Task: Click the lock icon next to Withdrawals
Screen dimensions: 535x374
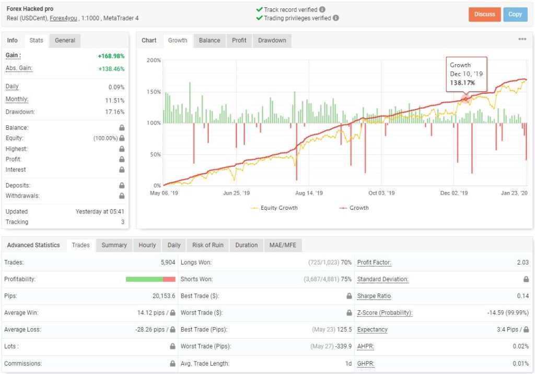Action: pyautogui.click(x=122, y=196)
